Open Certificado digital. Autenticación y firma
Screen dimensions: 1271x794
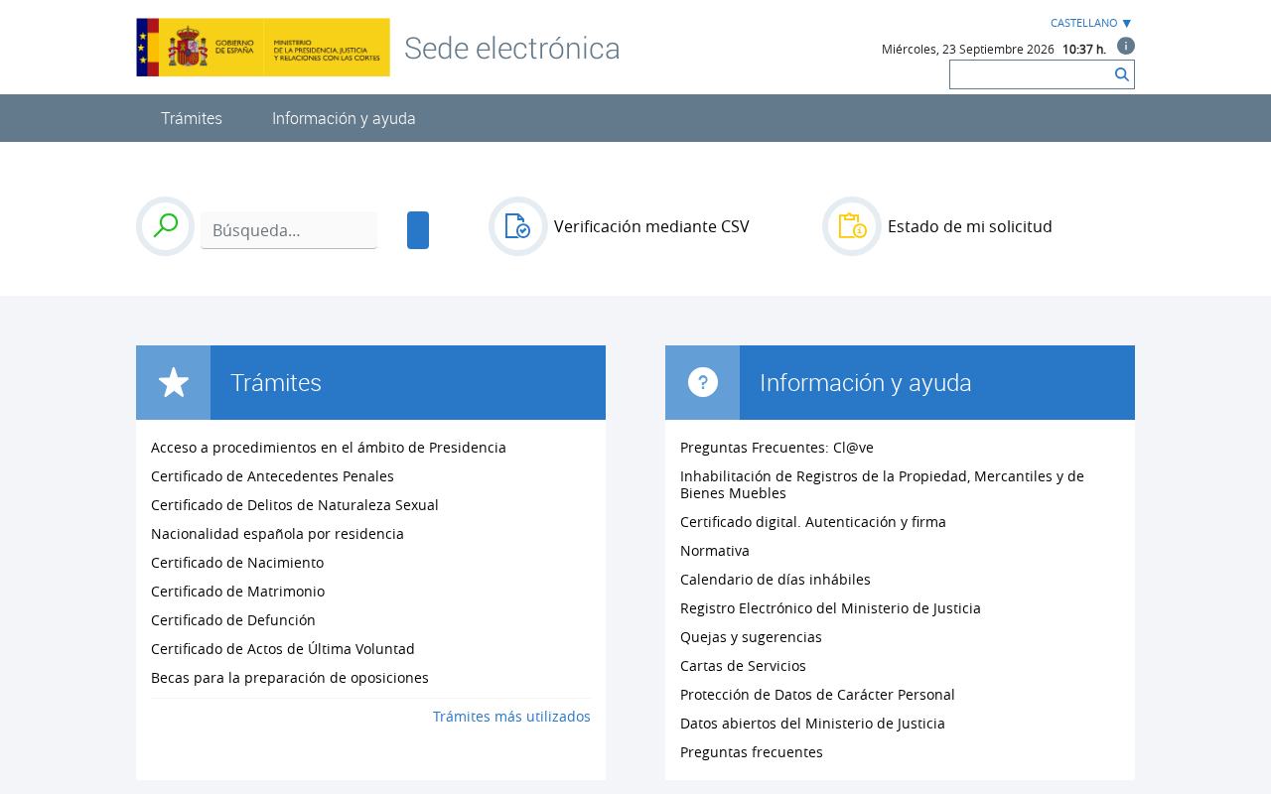coord(813,522)
